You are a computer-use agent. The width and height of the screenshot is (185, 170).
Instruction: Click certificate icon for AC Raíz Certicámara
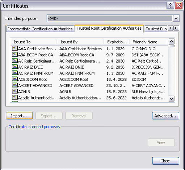pos(15,61)
